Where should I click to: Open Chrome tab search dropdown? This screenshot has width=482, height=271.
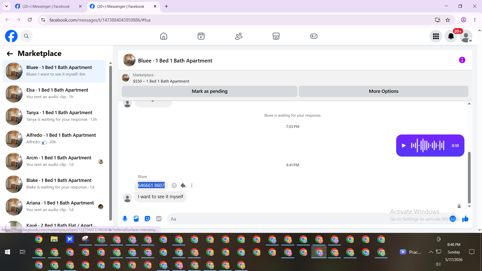(x=7, y=6)
